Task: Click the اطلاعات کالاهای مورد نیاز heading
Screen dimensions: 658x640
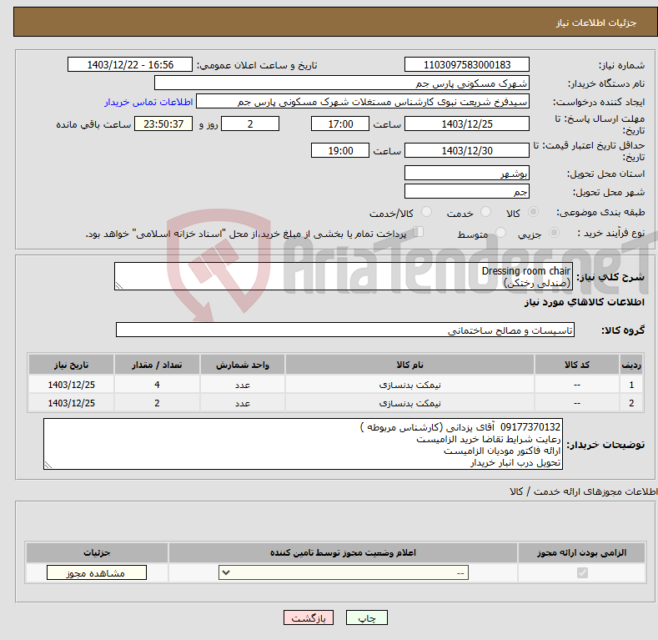Action: click(x=584, y=302)
